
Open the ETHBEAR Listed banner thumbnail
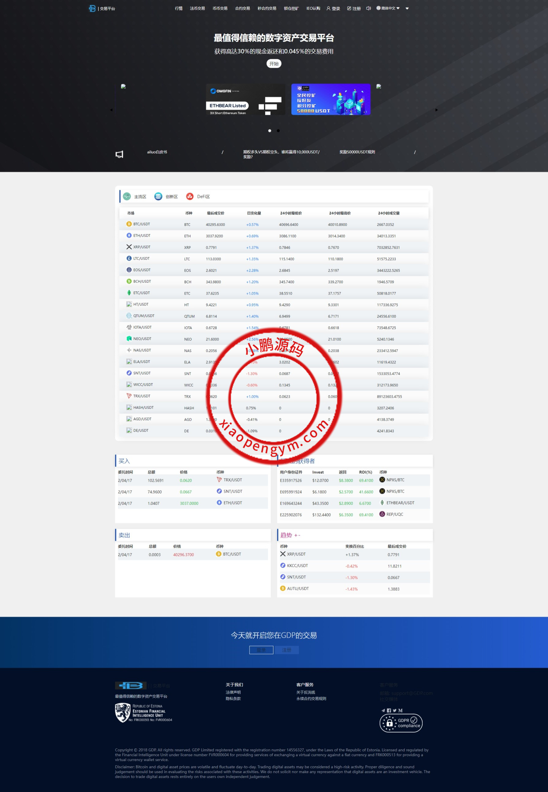tap(245, 100)
